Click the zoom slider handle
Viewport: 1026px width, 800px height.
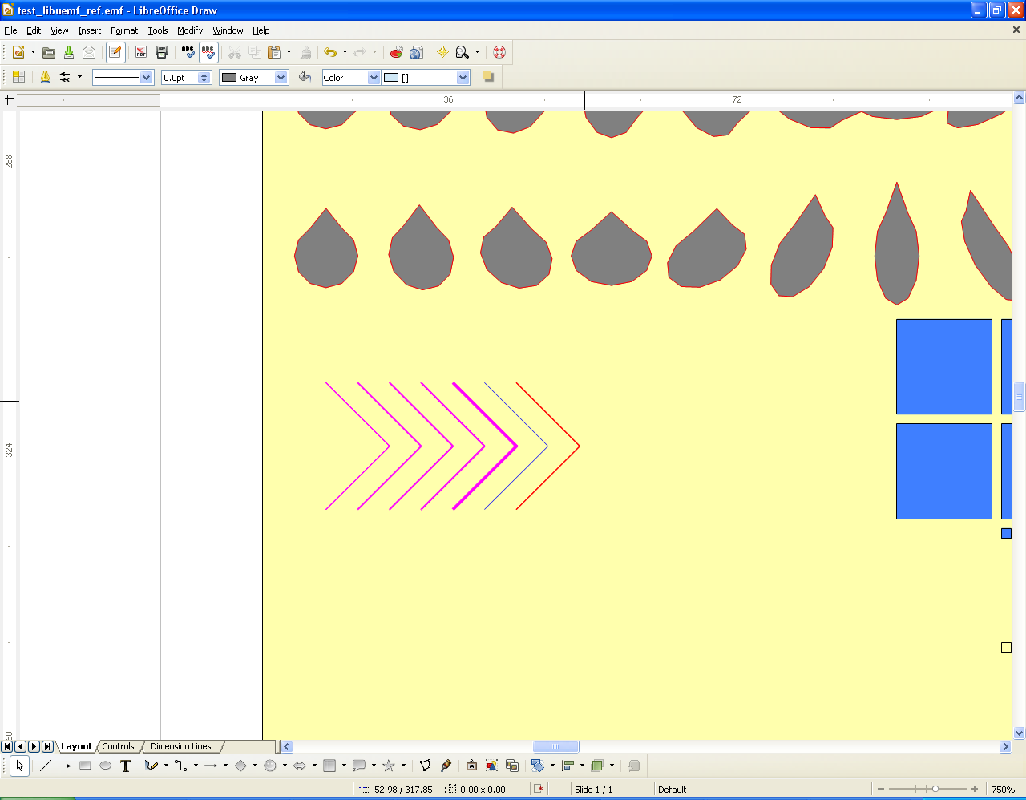pyautogui.click(x=935, y=790)
